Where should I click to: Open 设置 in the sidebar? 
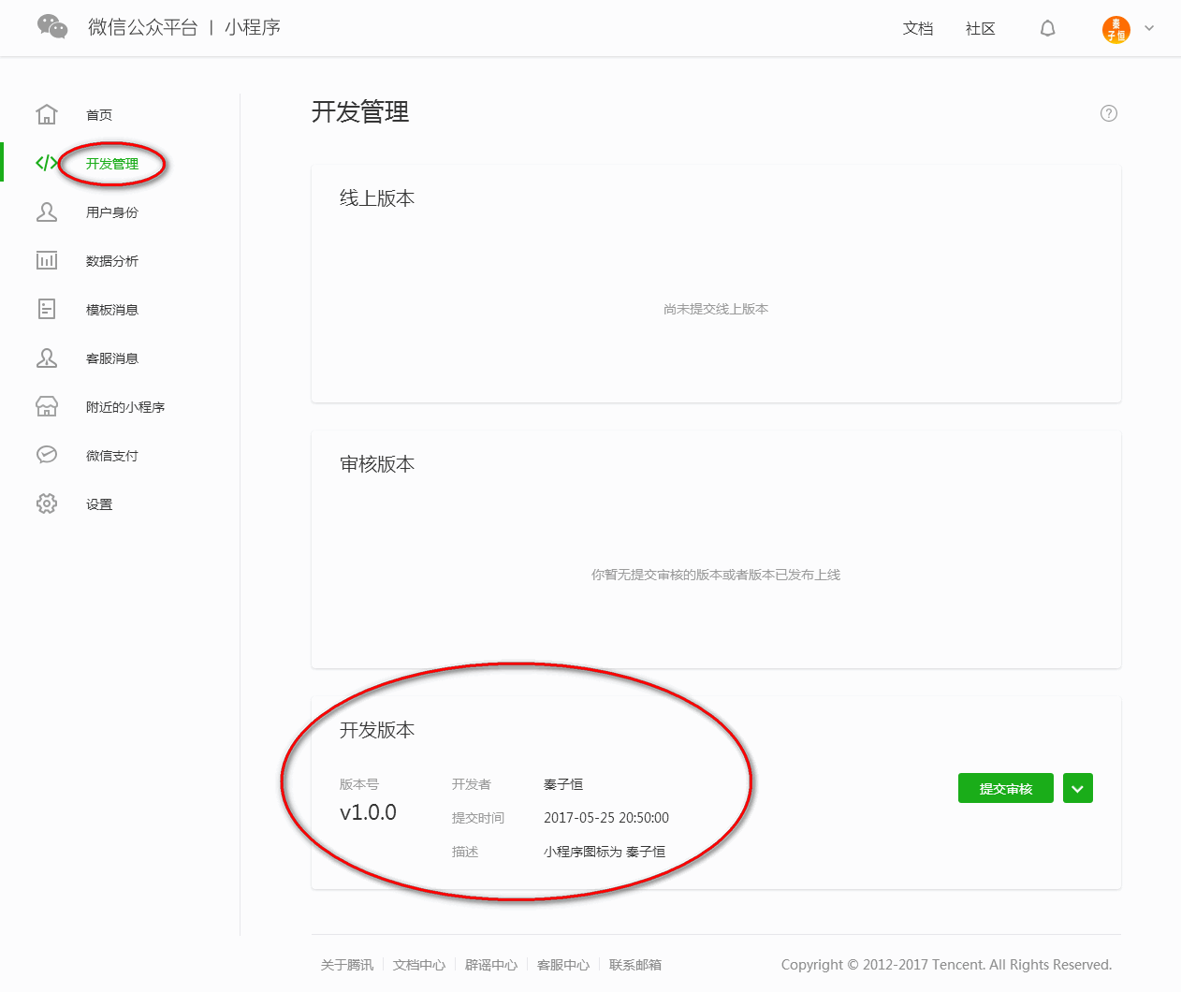[x=99, y=504]
